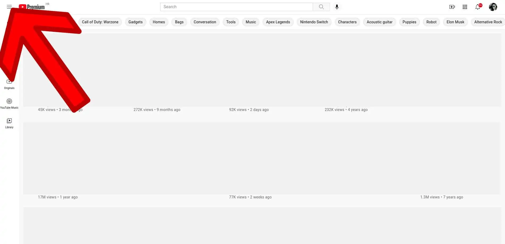This screenshot has width=505, height=244.
Task: Open Originals in the sidebar
Action: pos(9,84)
